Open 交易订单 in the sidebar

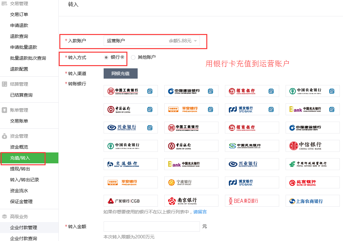pyautogui.click(x=19, y=14)
